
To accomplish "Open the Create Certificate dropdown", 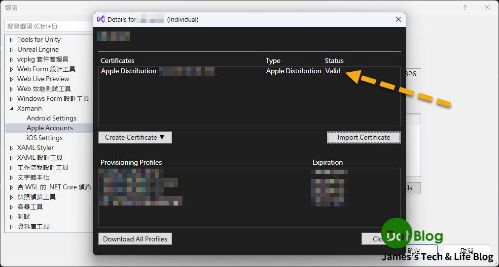I will point(135,137).
